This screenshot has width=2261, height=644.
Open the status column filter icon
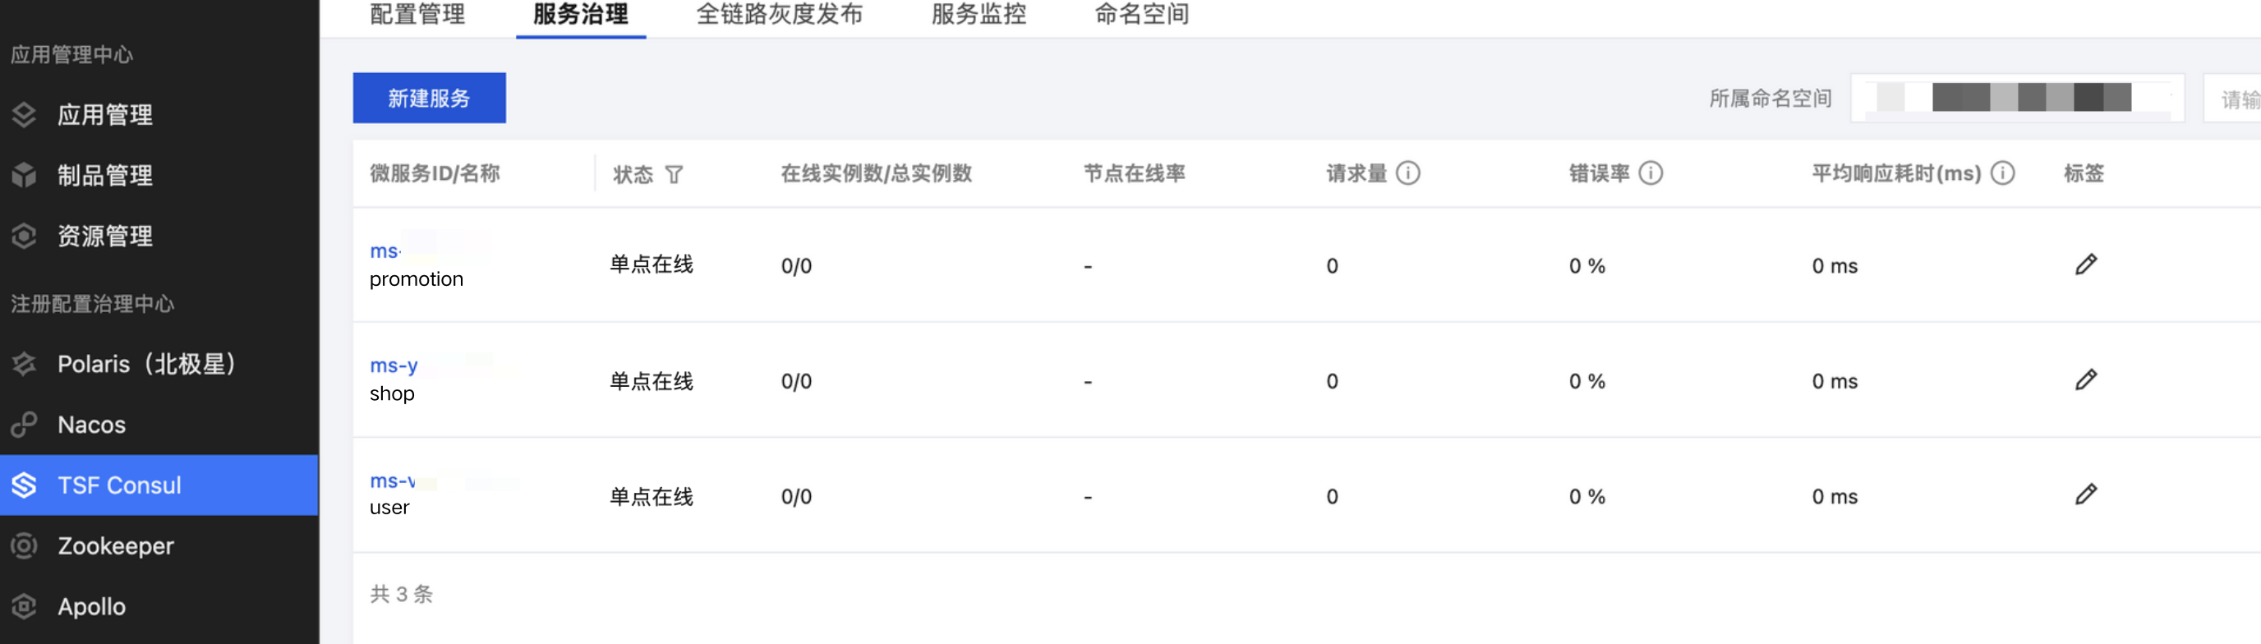(673, 175)
